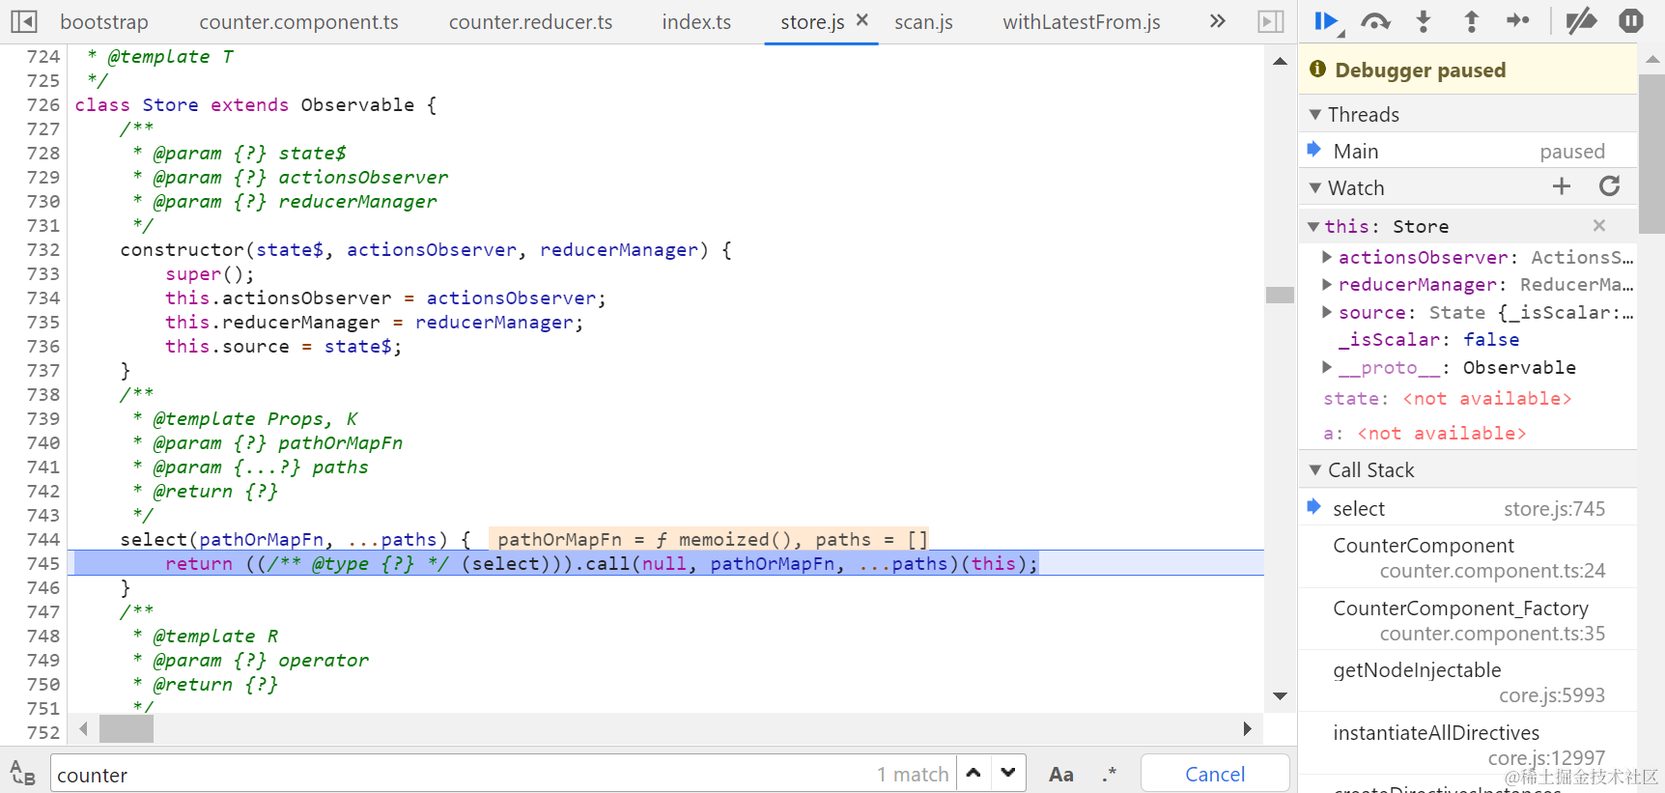The image size is (1665, 793).
Task: Deactivate breakpoints toggle
Action: (1581, 20)
